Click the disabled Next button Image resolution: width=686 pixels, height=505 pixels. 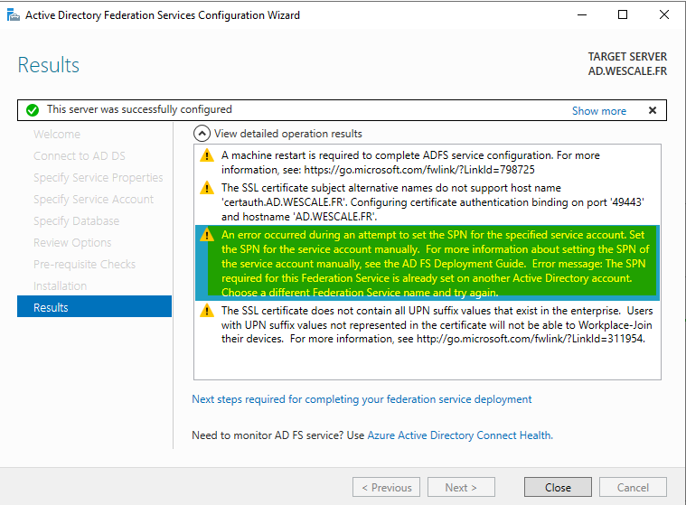point(461,487)
